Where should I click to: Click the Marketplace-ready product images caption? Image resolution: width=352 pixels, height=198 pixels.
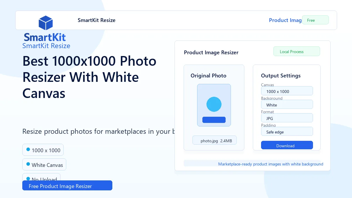click(x=271, y=164)
